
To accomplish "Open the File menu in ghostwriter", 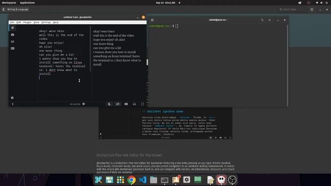I will tap(12, 22).
